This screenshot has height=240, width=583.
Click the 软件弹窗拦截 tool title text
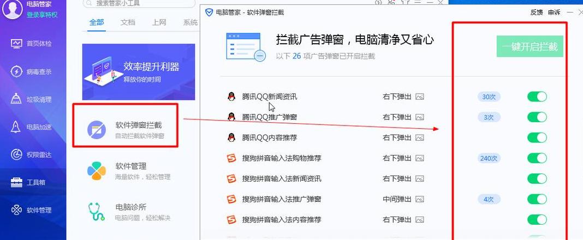coord(139,125)
